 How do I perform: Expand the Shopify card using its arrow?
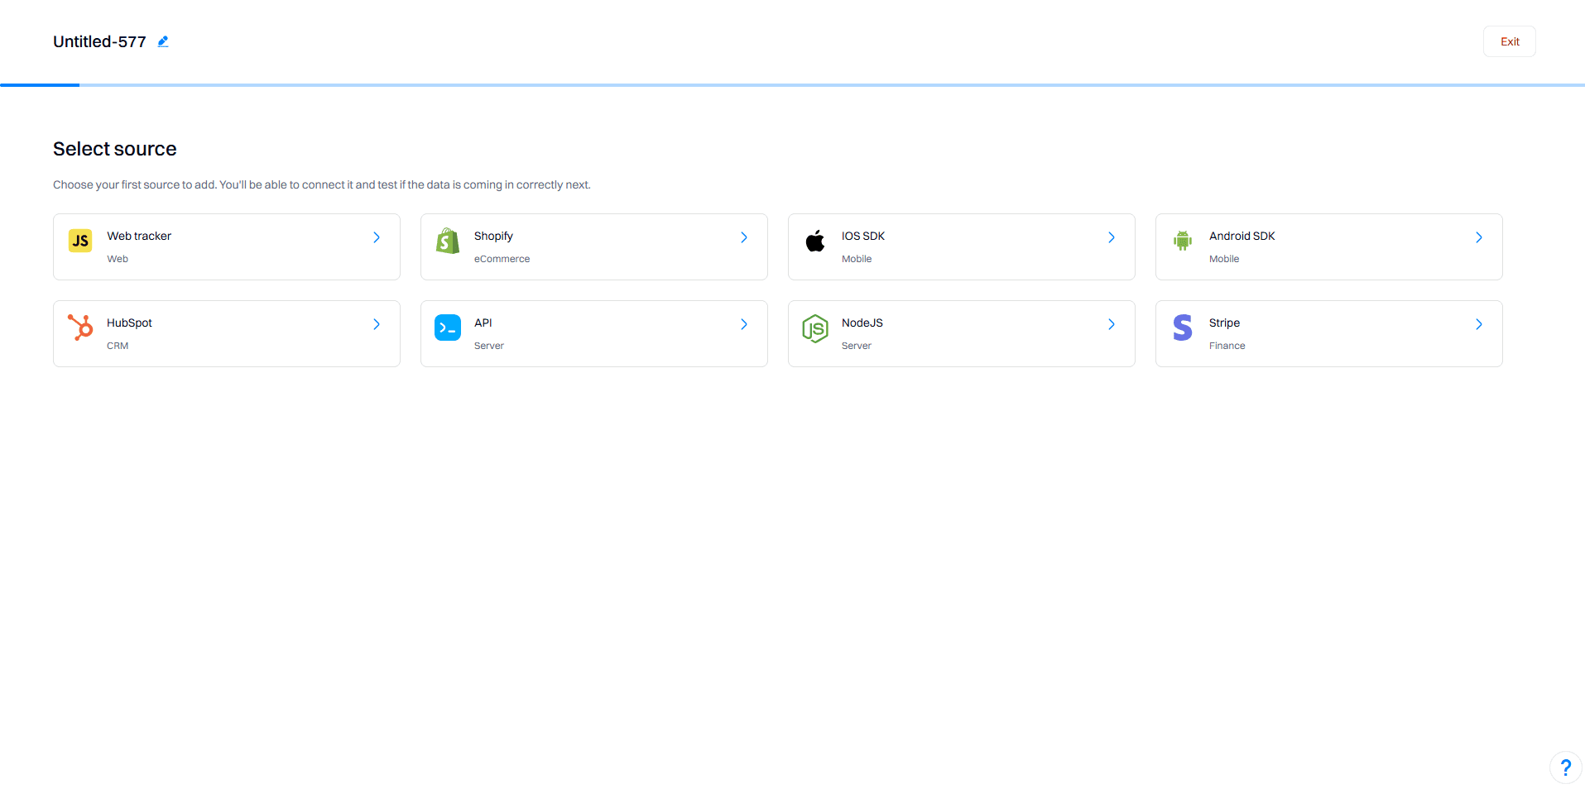click(x=744, y=237)
